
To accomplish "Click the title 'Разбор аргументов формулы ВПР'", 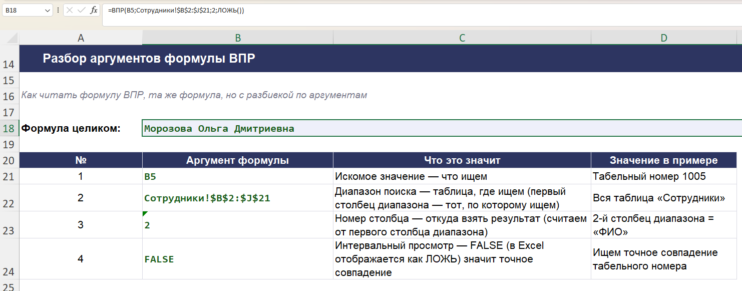I will click(x=149, y=59).
